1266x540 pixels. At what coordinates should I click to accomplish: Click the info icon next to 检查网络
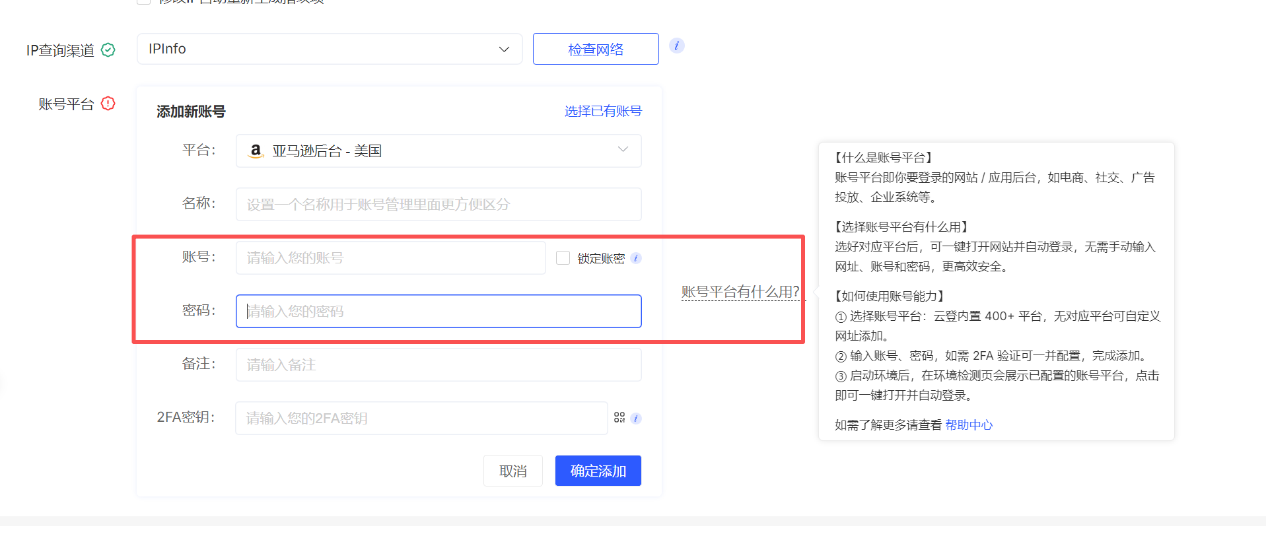(x=676, y=46)
